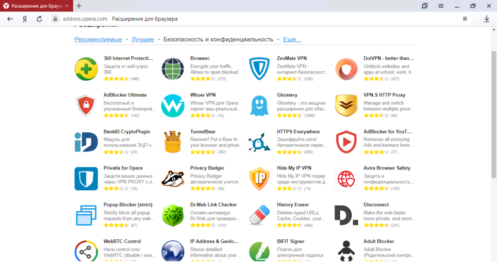Image resolution: width=497 pixels, height=279 pixels.
Task: Click the page vertical scrollbar thumb
Action: pos(494,114)
